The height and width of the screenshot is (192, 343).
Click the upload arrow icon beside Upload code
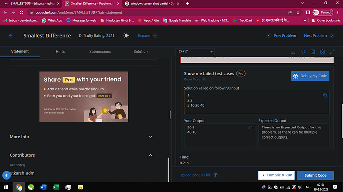216,175
